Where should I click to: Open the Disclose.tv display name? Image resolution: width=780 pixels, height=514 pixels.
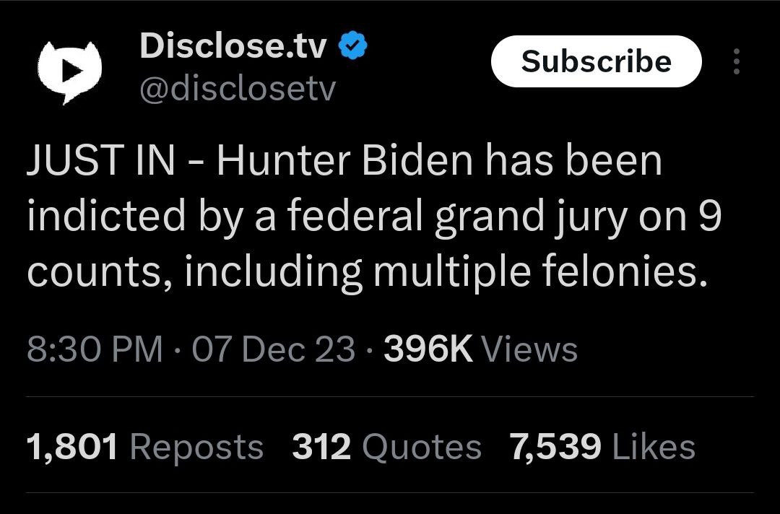(233, 47)
